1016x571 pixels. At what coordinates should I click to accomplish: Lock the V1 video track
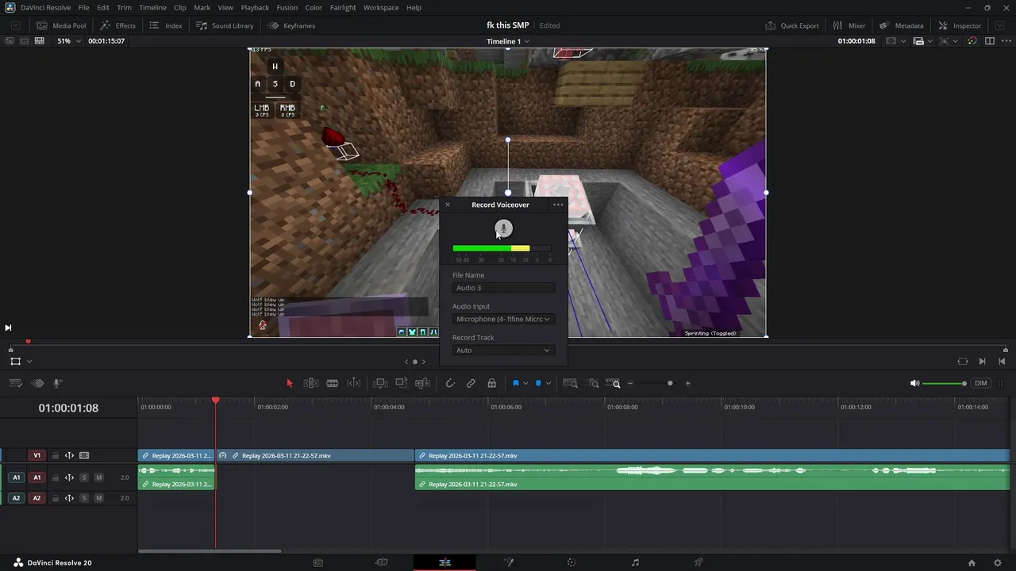point(56,456)
